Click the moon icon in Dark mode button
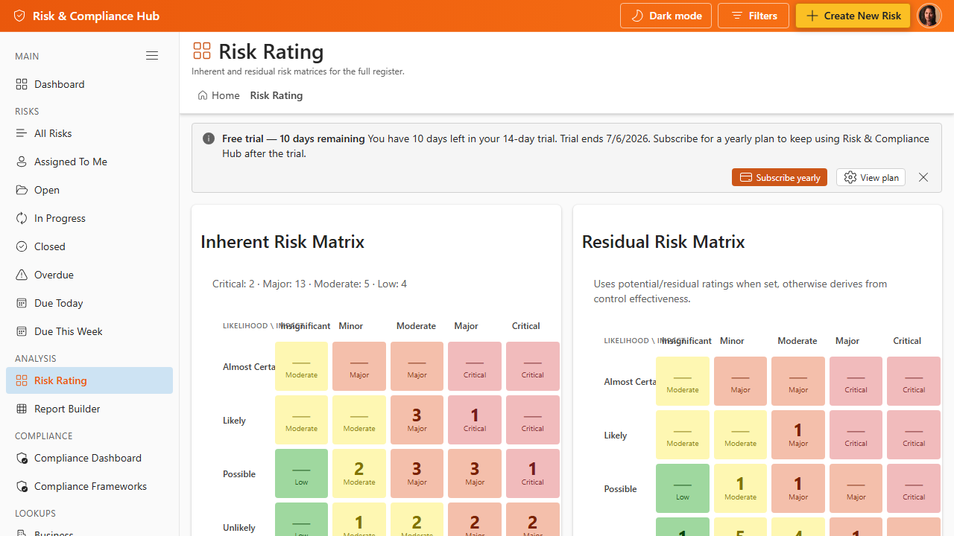954x536 pixels. [x=637, y=16]
